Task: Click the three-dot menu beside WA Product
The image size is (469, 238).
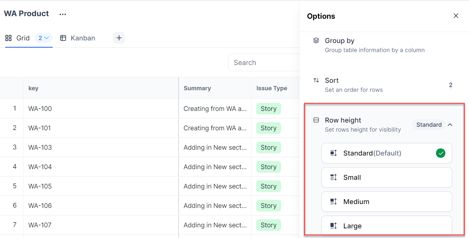Action: click(x=63, y=14)
